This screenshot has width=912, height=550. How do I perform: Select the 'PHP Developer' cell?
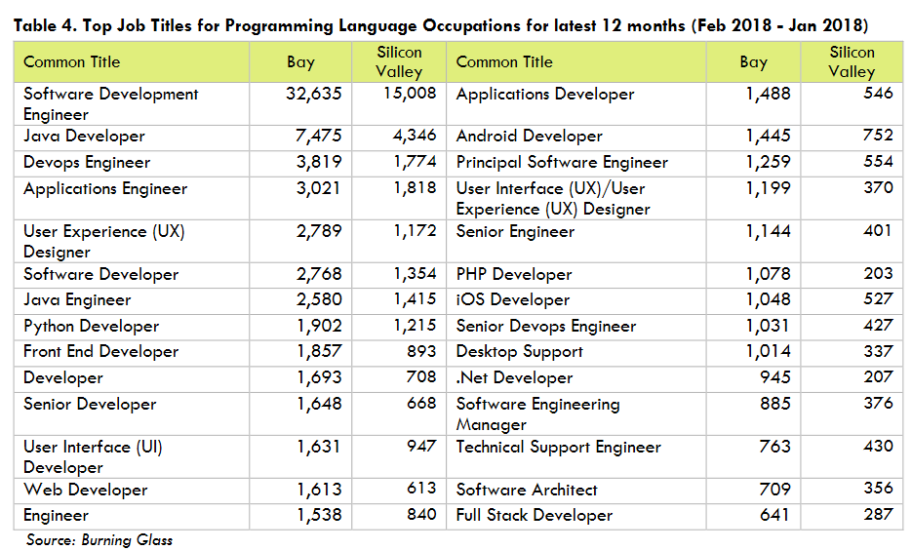click(x=514, y=274)
